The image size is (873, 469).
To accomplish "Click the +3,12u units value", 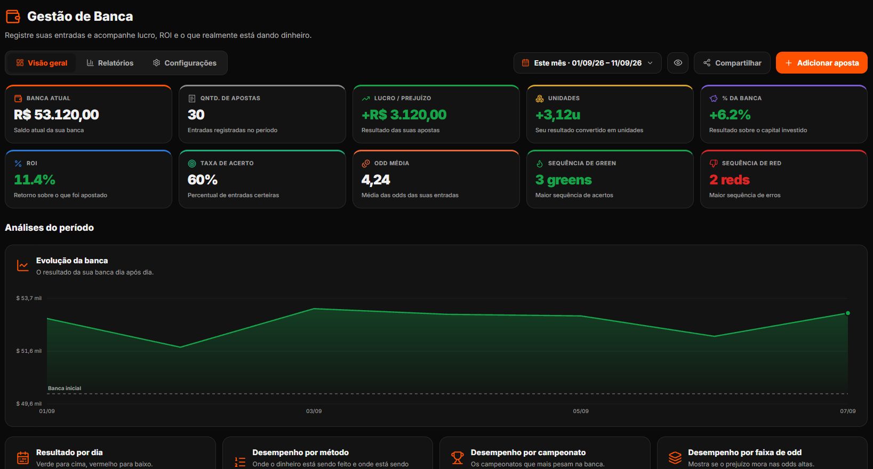I will (x=558, y=115).
